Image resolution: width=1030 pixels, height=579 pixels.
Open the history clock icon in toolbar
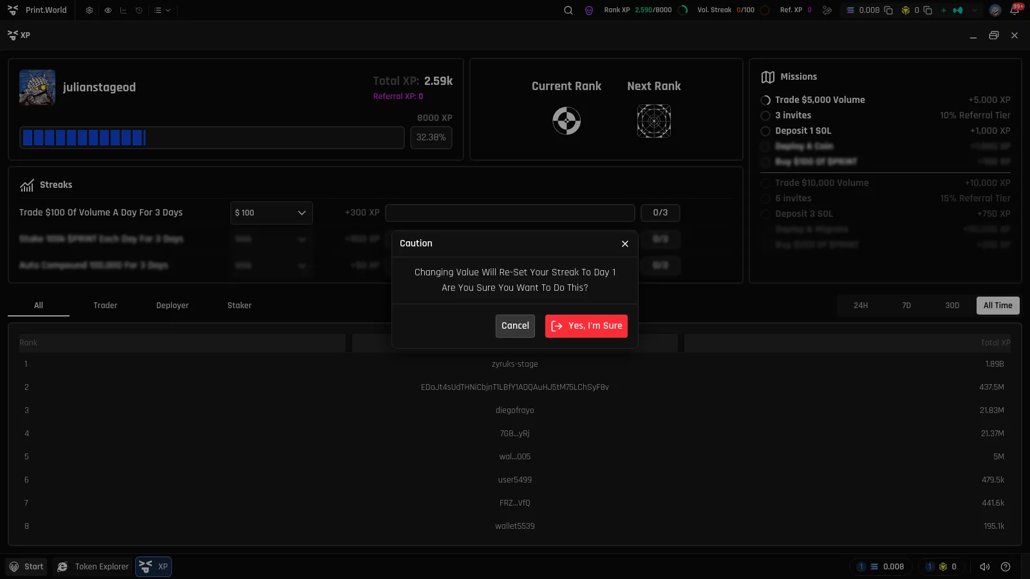click(139, 10)
